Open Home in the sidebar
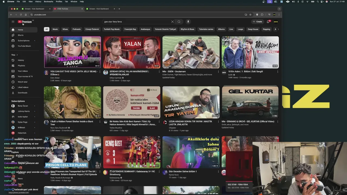This screenshot has width=347, height=195. pyautogui.click(x=24, y=30)
